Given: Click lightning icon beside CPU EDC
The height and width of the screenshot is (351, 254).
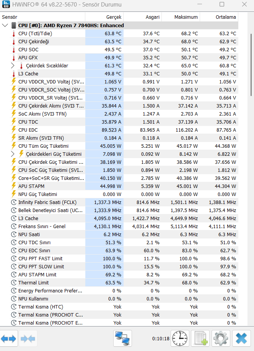Looking at the screenshot, I should tap(14, 130).
